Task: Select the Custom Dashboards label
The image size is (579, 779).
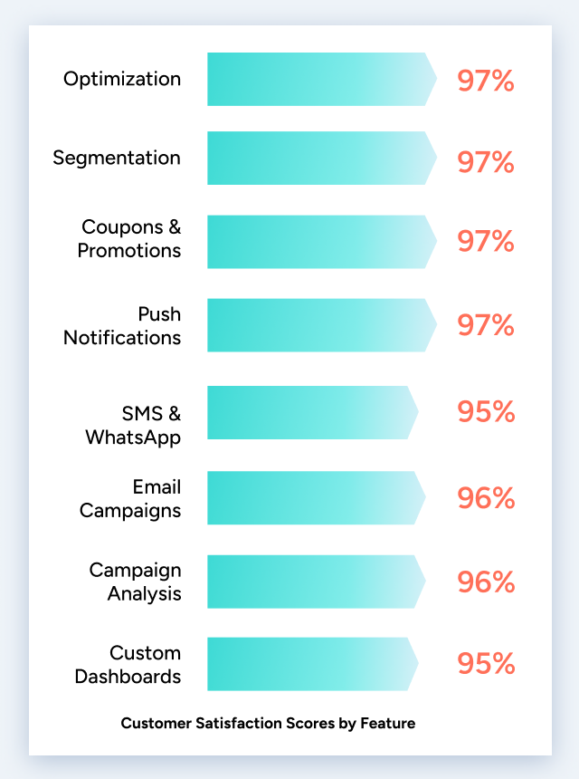Action: [128, 665]
